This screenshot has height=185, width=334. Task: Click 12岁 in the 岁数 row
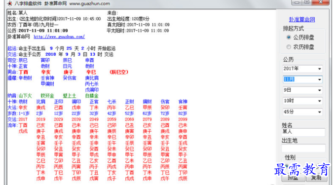click(x=58, y=113)
